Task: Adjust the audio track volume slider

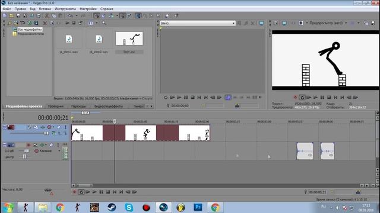Action: point(26,151)
